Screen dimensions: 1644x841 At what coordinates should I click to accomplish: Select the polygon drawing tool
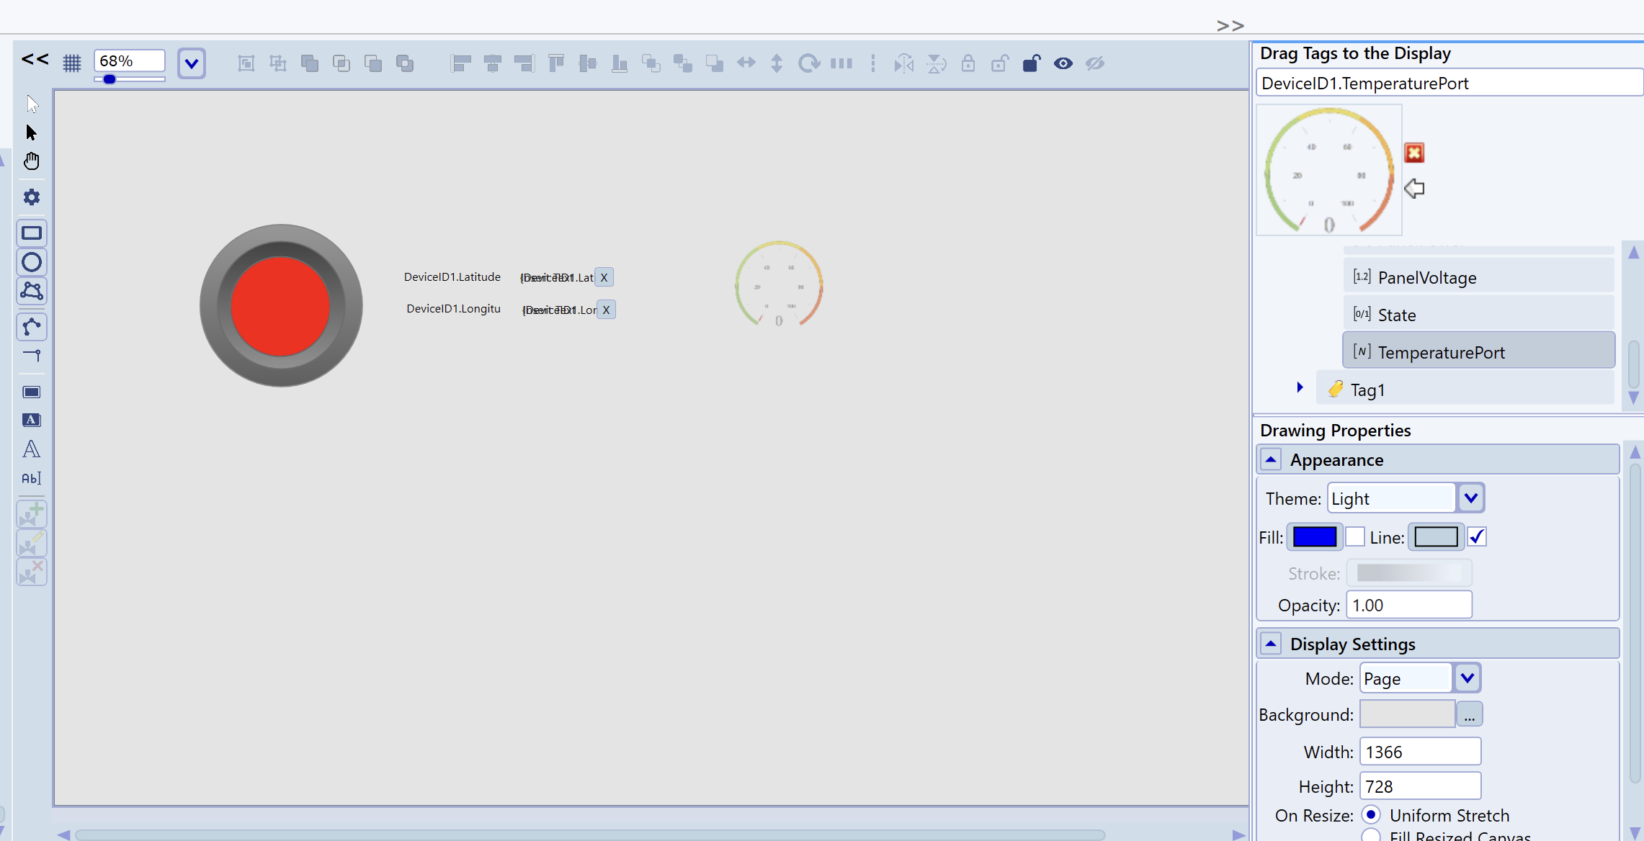click(x=32, y=291)
